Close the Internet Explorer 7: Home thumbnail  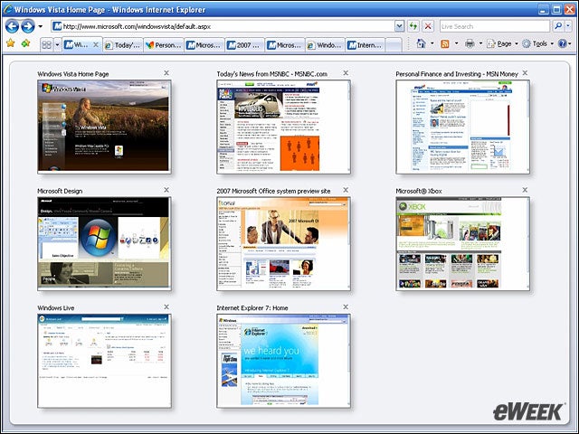(x=346, y=307)
